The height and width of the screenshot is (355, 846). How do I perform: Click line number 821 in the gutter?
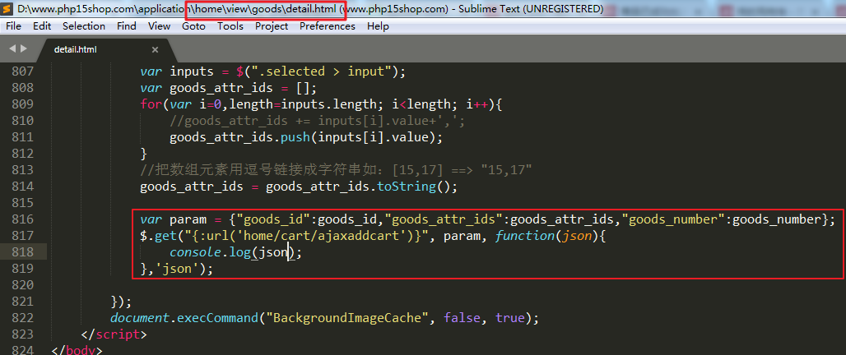tap(22, 302)
